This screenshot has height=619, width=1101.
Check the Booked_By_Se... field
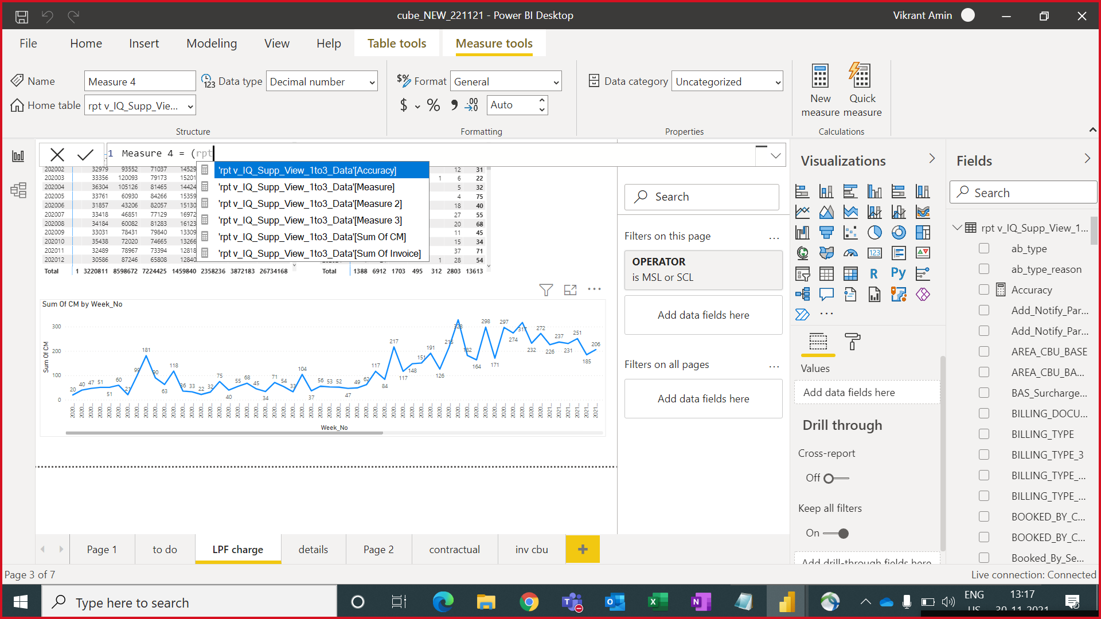tap(984, 558)
